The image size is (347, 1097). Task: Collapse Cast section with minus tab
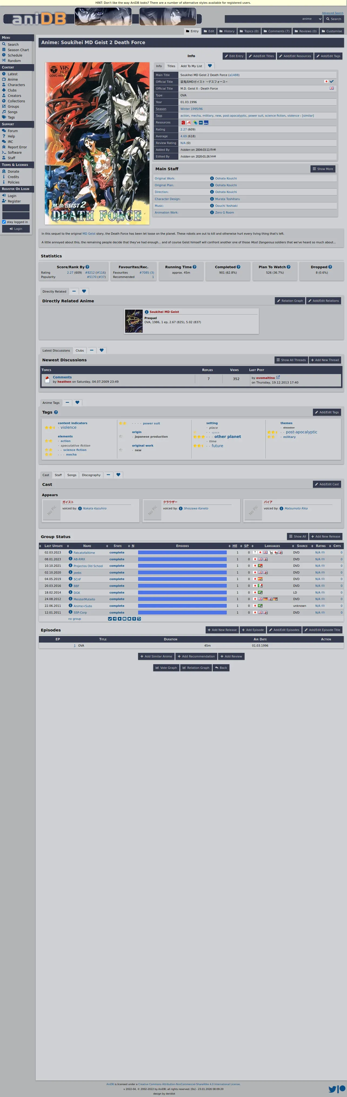(x=108, y=475)
